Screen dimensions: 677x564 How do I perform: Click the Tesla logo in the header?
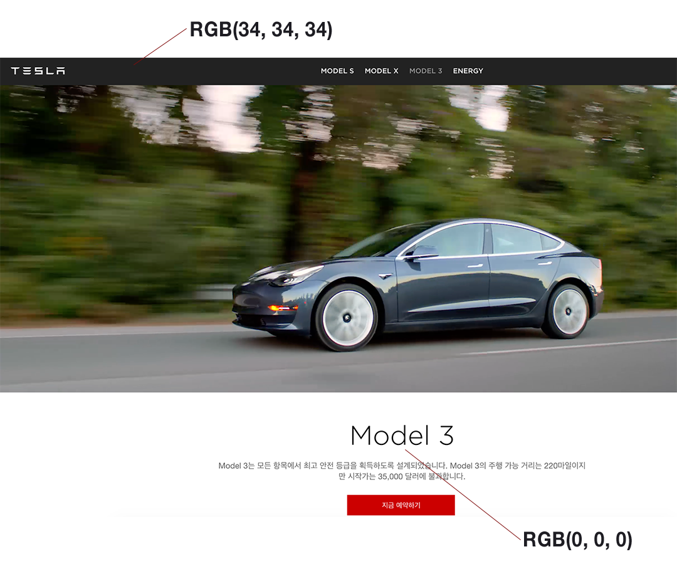coord(38,71)
